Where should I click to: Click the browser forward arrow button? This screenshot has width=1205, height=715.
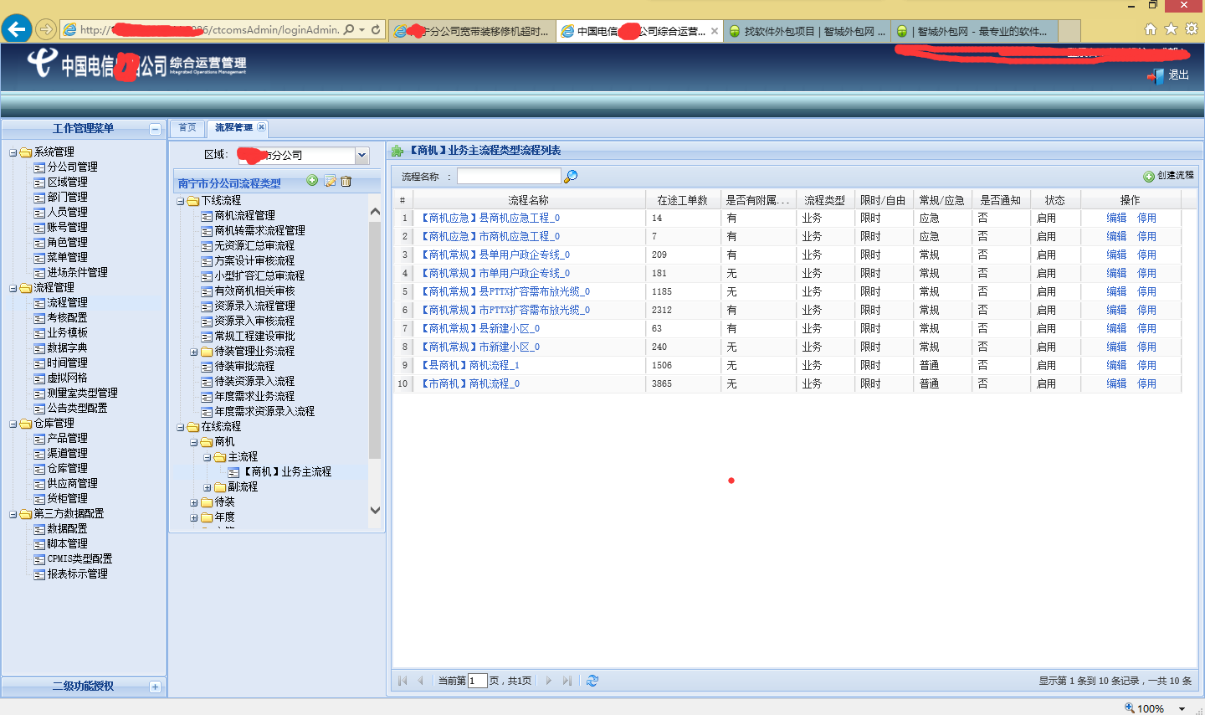tap(46, 29)
